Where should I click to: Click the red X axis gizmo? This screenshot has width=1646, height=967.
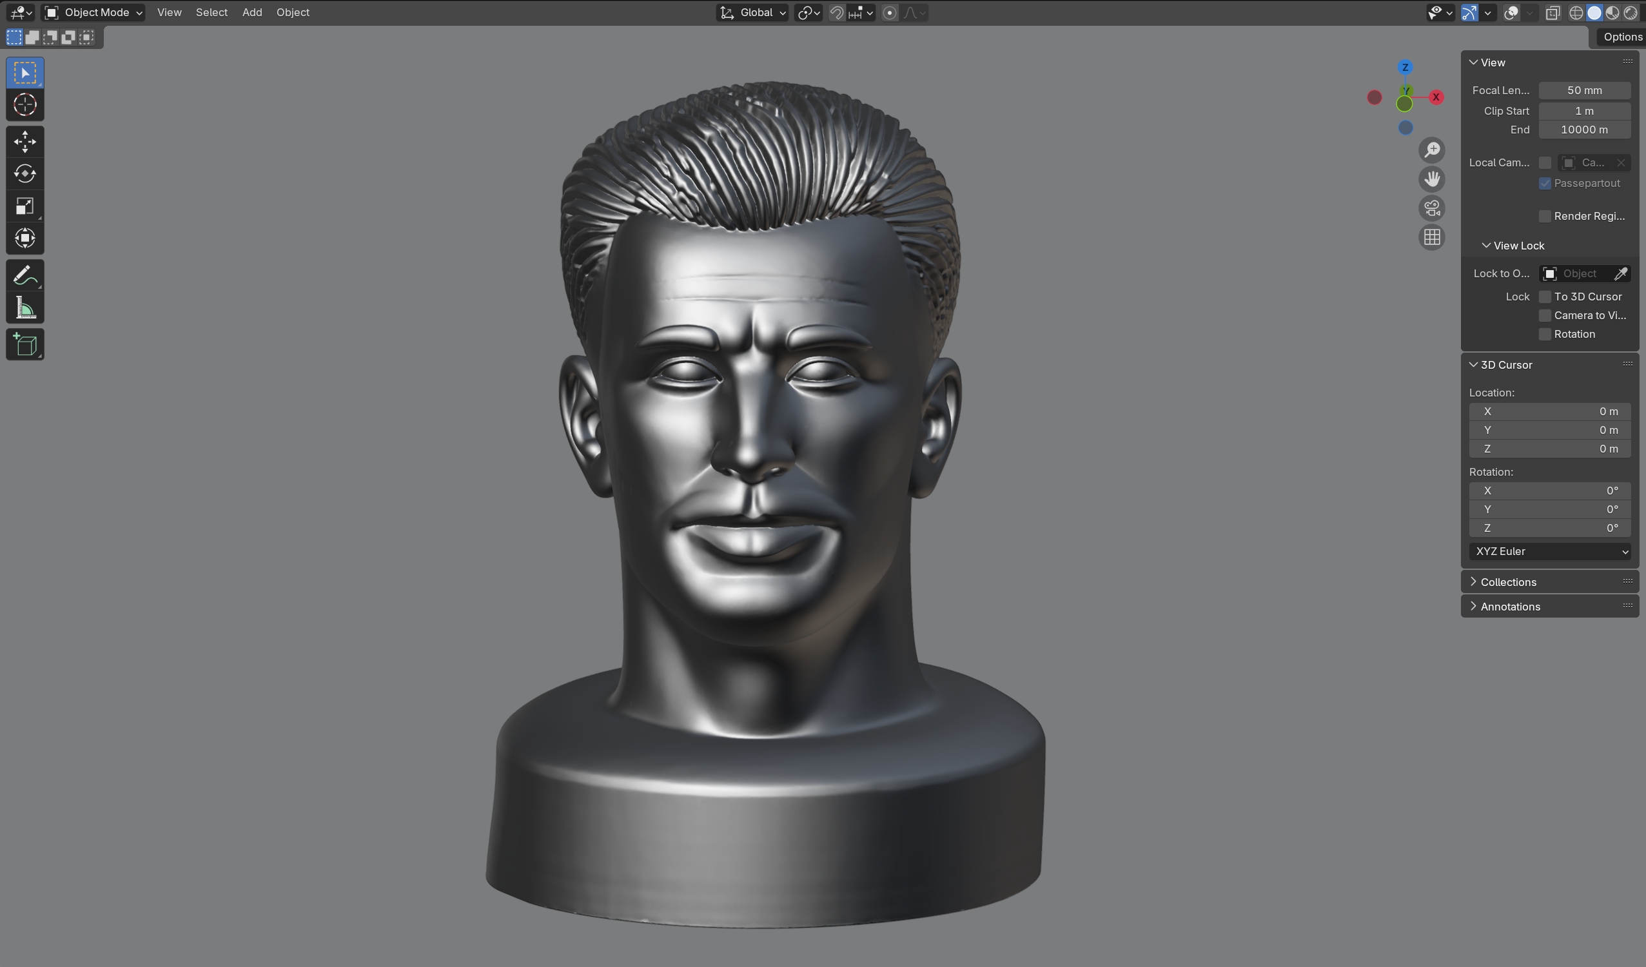(x=1436, y=97)
